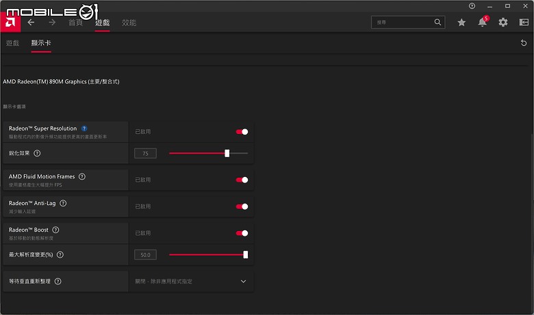534x315 pixels.
Task: Turn off Radeon Boost toggle
Action: [242, 233]
